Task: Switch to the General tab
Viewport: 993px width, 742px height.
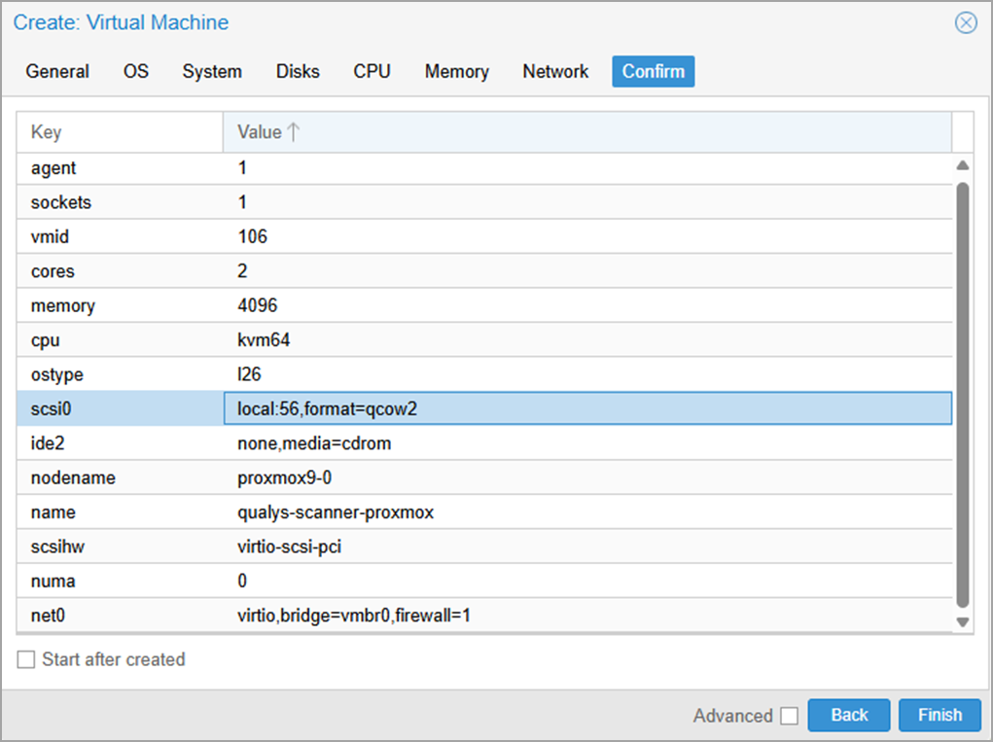Action: (x=57, y=72)
